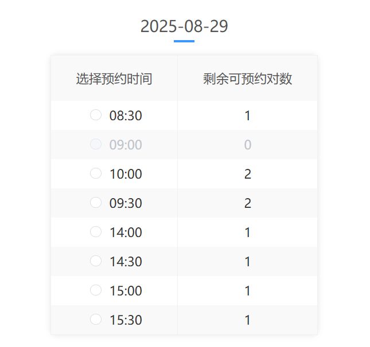The image size is (370, 347).
Task: Select the 10:00 radio button
Action: [x=96, y=173]
